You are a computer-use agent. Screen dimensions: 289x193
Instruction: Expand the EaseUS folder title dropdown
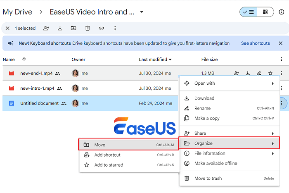click(x=142, y=12)
